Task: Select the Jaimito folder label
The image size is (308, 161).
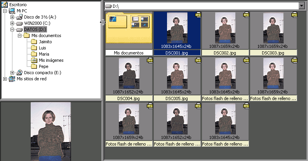Action: [45, 42]
